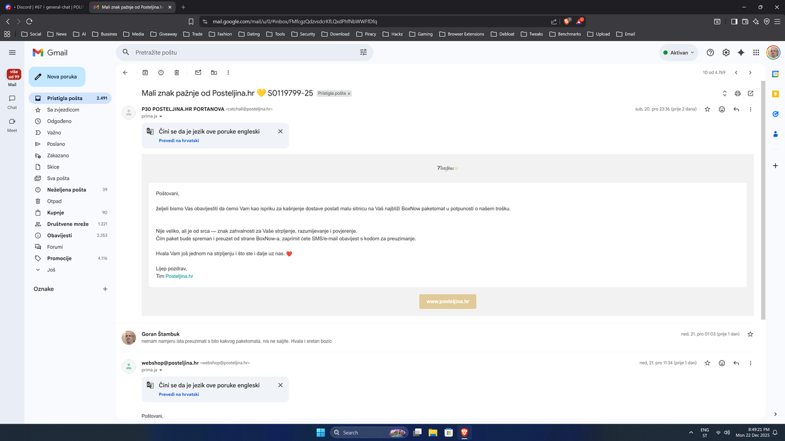Open Google Keep side panel

[x=775, y=94]
